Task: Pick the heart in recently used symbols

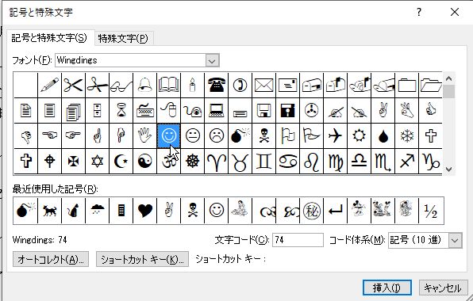Action: (x=144, y=211)
